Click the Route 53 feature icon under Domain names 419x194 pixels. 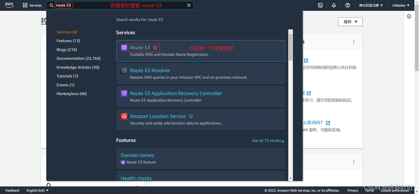[123, 162]
